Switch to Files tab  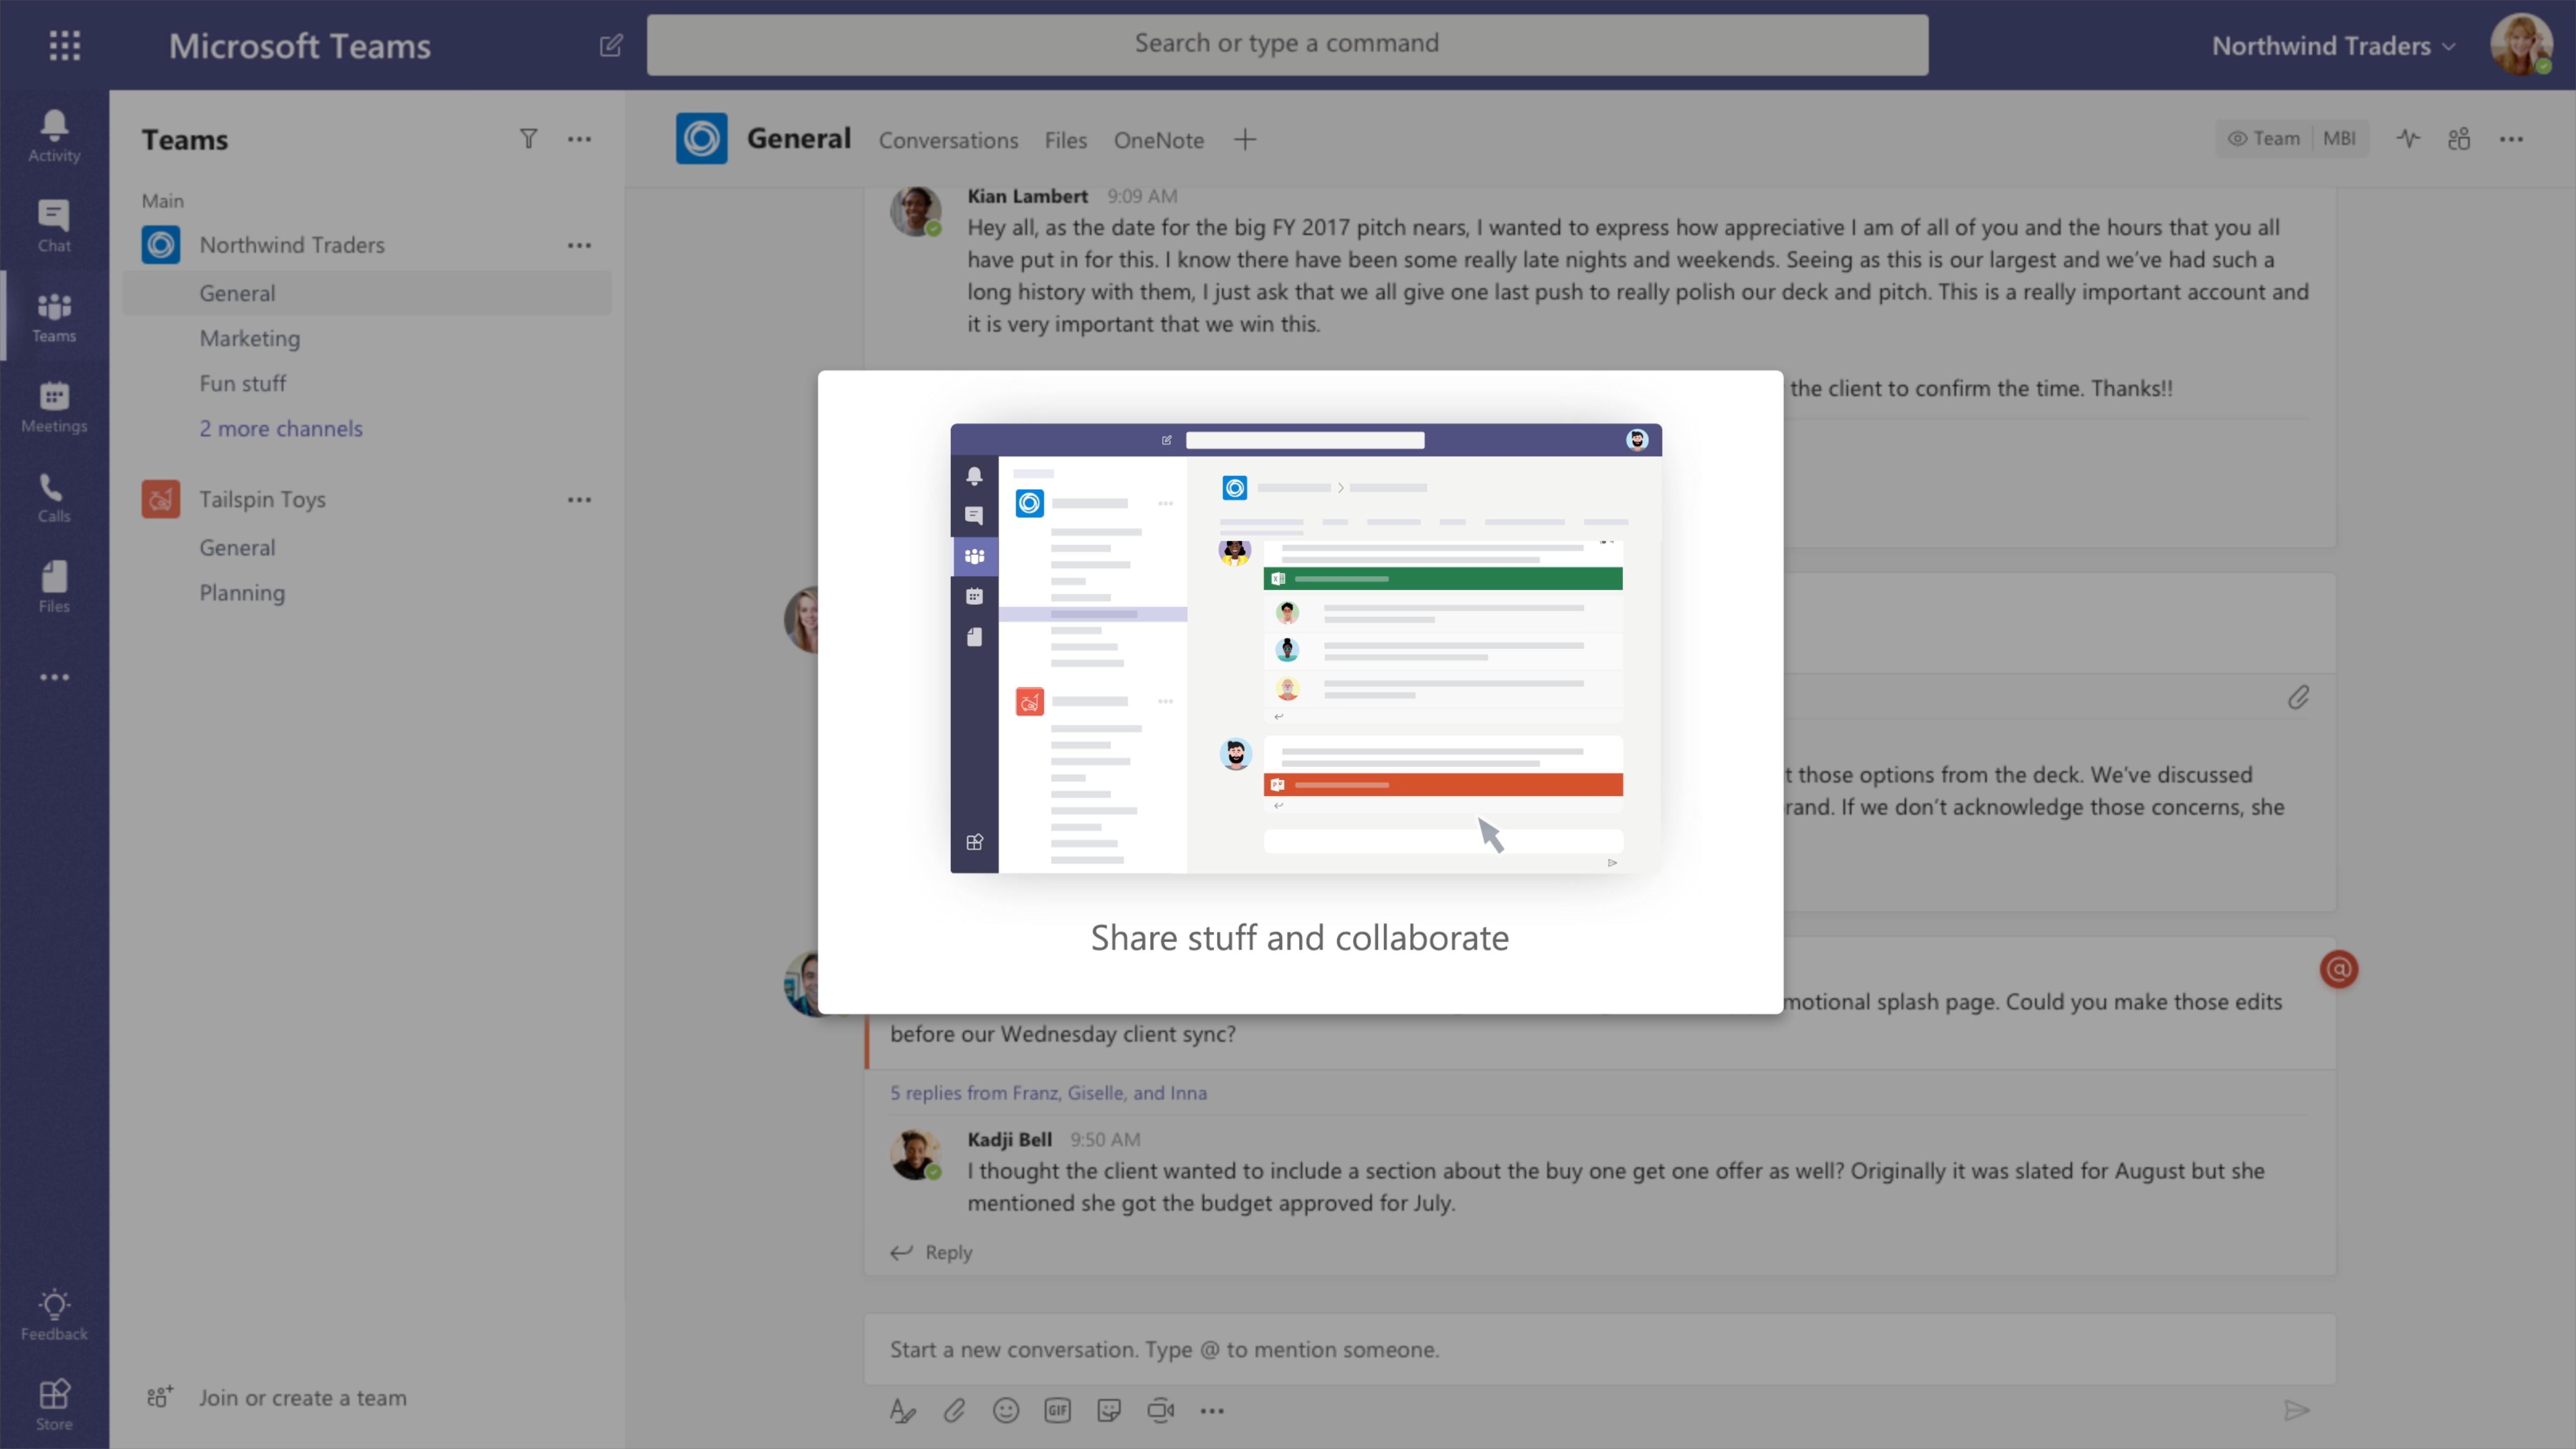1065,140
